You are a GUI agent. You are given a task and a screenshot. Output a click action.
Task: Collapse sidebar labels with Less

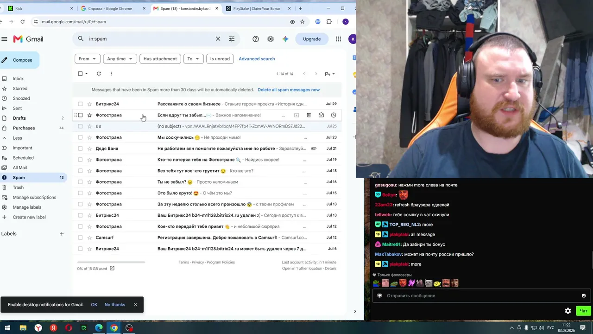pyautogui.click(x=17, y=138)
